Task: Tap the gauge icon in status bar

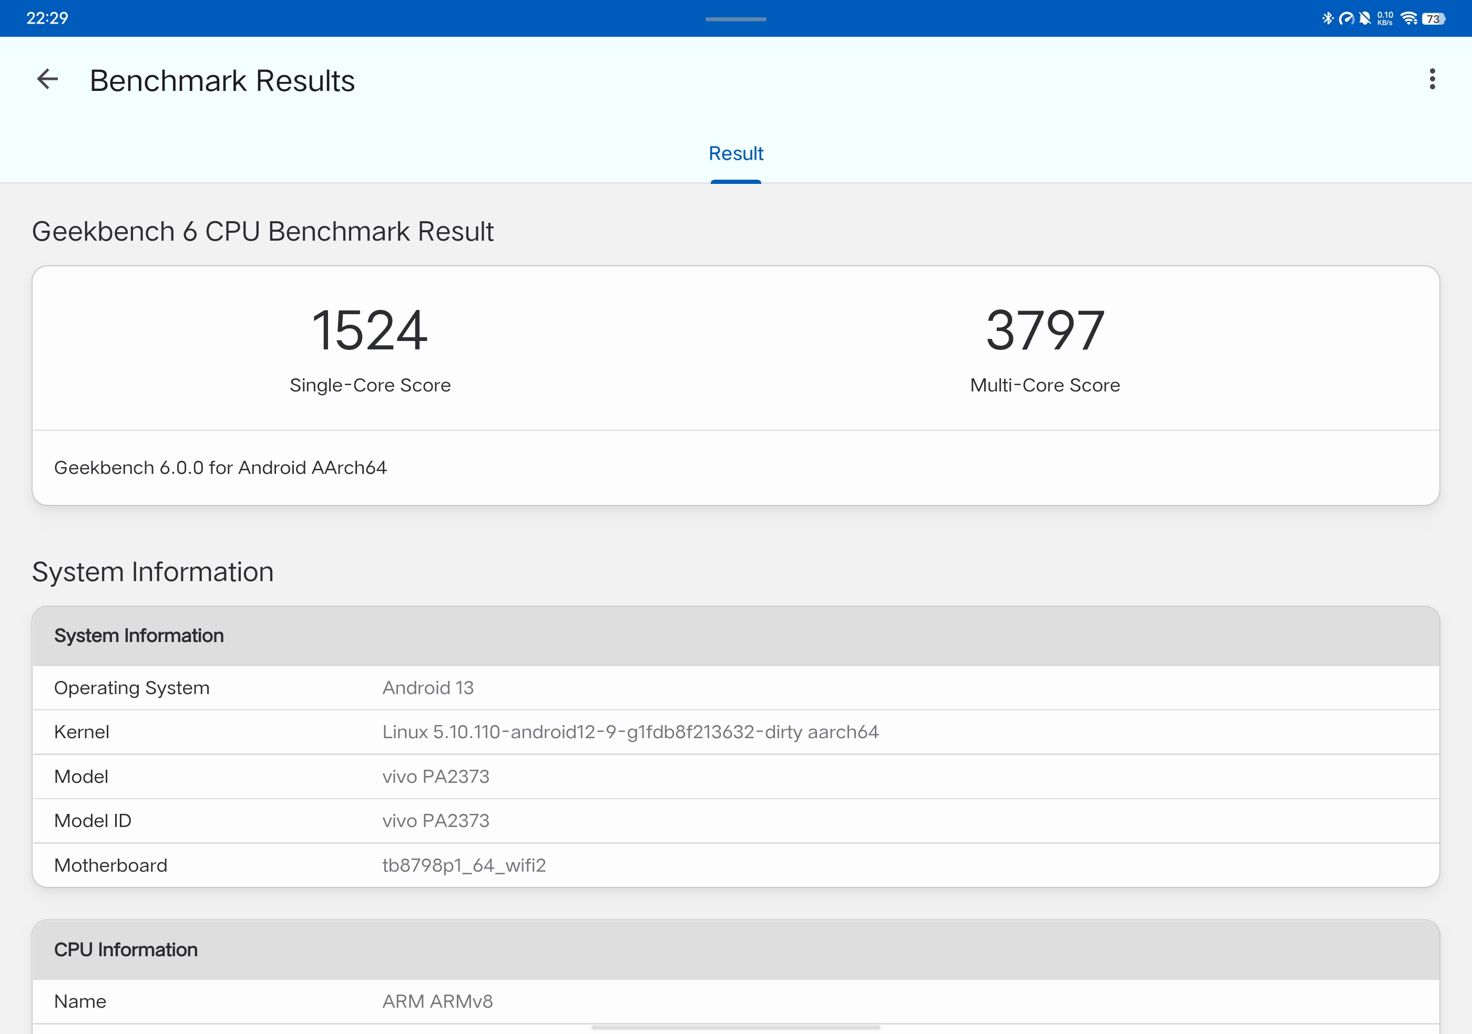Action: [1346, 18]
